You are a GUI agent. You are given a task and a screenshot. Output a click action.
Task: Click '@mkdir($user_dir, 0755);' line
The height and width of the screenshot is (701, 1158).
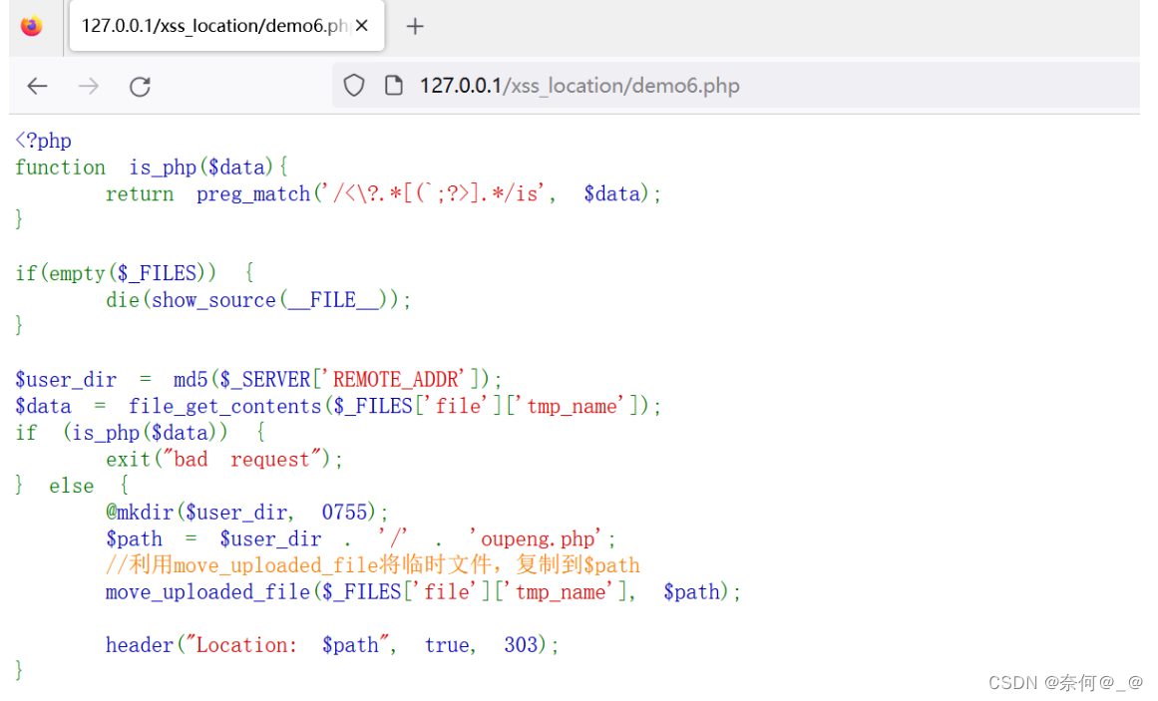[246, 512]
